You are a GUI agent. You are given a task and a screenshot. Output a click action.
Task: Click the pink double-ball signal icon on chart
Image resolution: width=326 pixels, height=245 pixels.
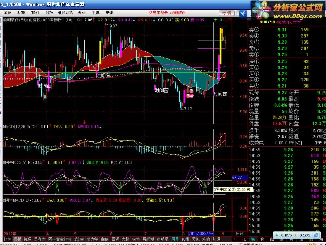(x=190, y=96)
